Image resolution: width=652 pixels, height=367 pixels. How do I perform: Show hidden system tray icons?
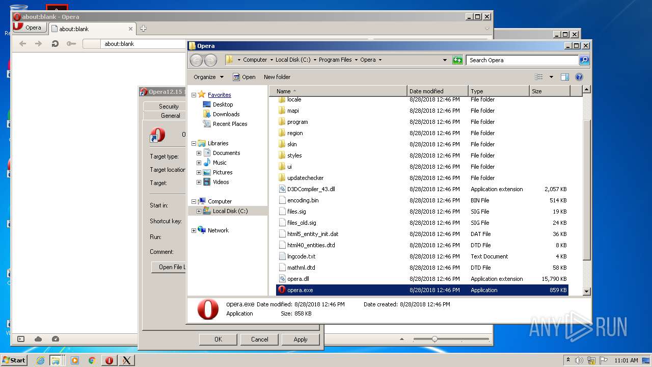pos(568,360)
